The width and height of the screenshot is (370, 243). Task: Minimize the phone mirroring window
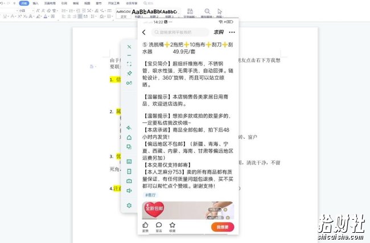(129, 55)
